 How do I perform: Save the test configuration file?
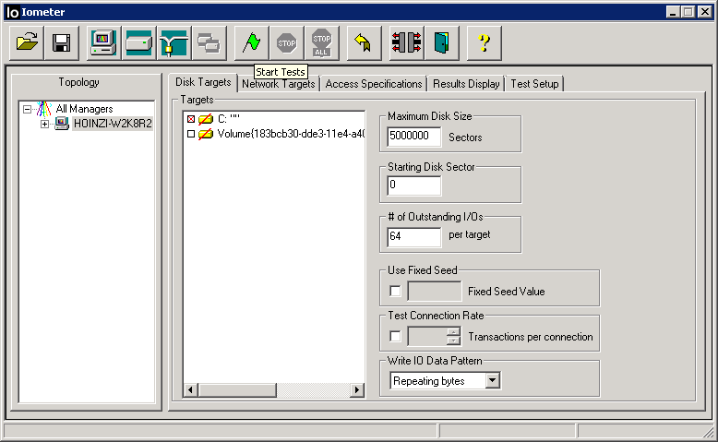click(x=61, y=43)
